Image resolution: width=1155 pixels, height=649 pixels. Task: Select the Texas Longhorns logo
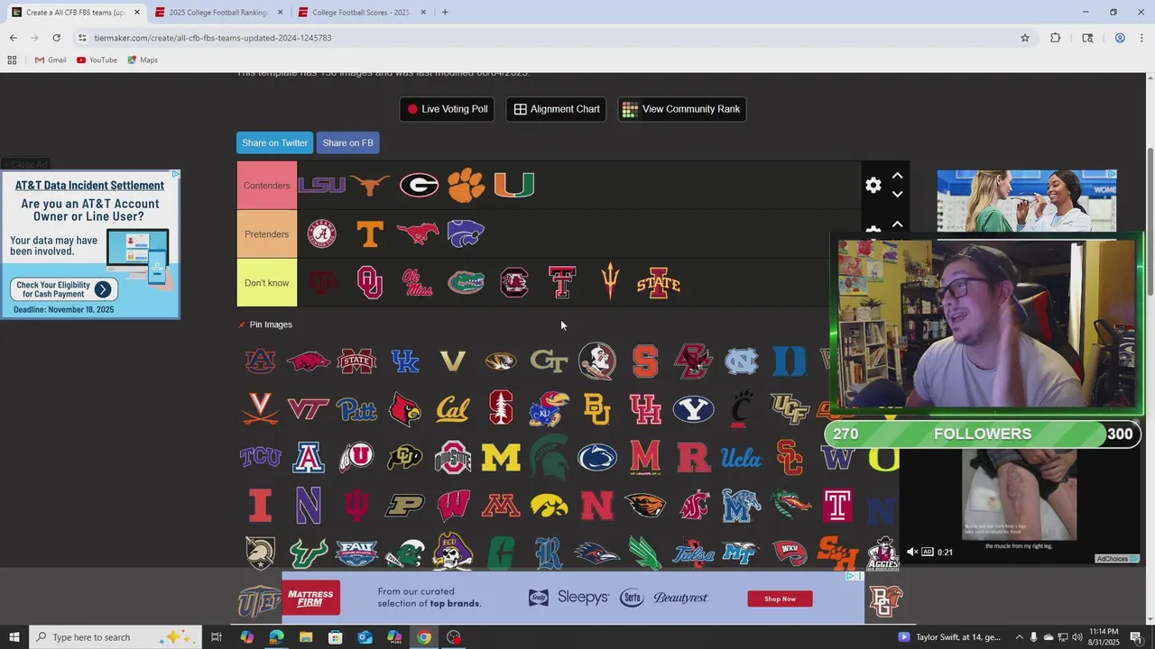370,185
